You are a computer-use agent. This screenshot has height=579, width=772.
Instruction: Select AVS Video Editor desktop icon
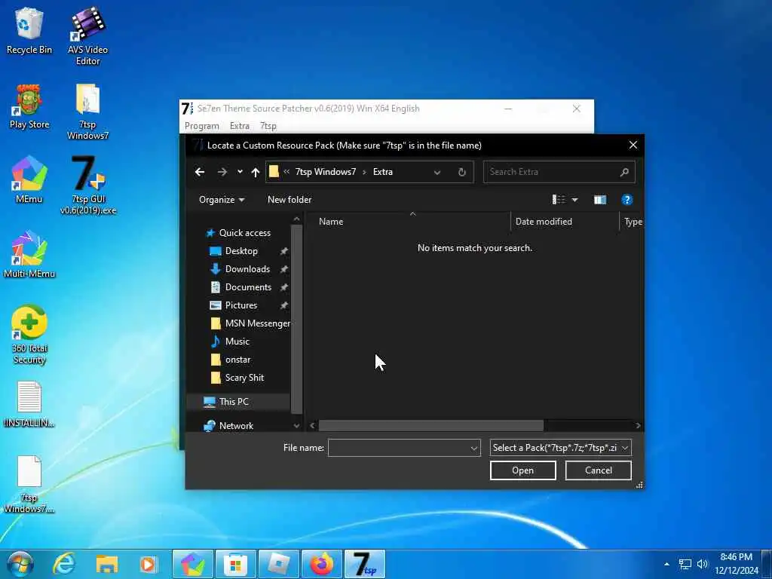[87, 36]
